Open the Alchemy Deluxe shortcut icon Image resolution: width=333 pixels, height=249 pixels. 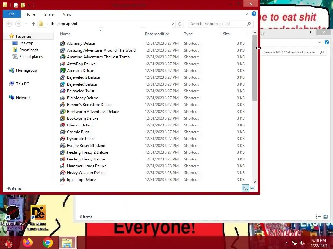pyautogui.click(x=63, y=43)
